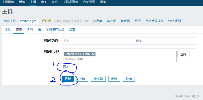Click the 全克隆 button
The image size is (203, 100).
pos(98,79)
